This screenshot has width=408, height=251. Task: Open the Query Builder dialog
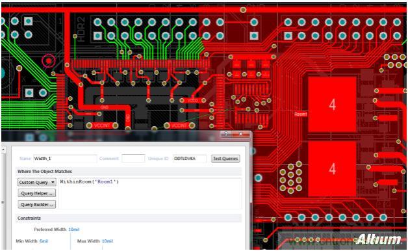coord(36,205)
